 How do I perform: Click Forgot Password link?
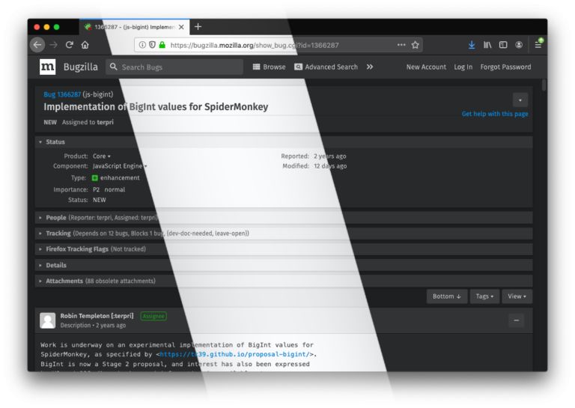point(505,67)
